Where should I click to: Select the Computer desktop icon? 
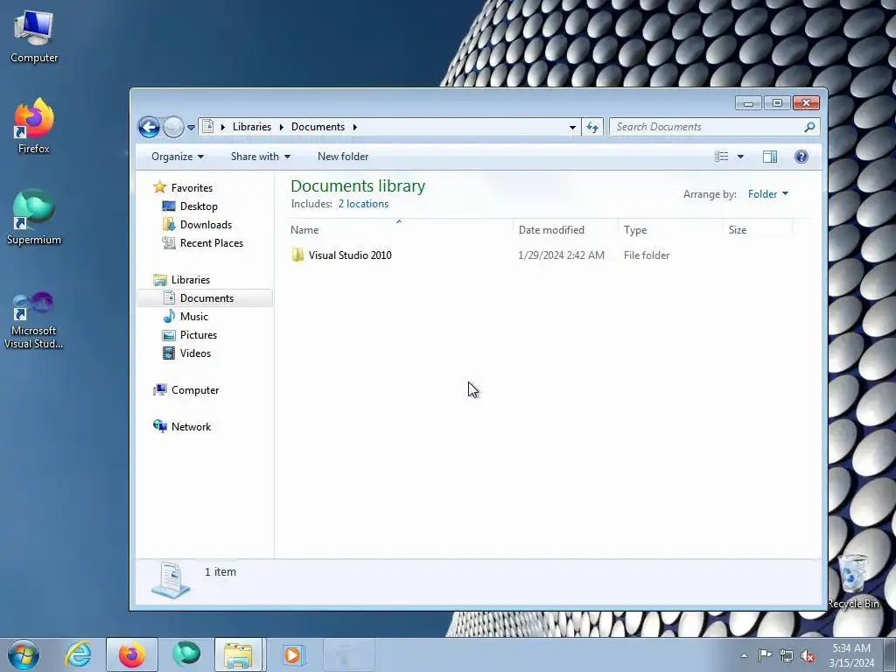[x=34, y=37]
